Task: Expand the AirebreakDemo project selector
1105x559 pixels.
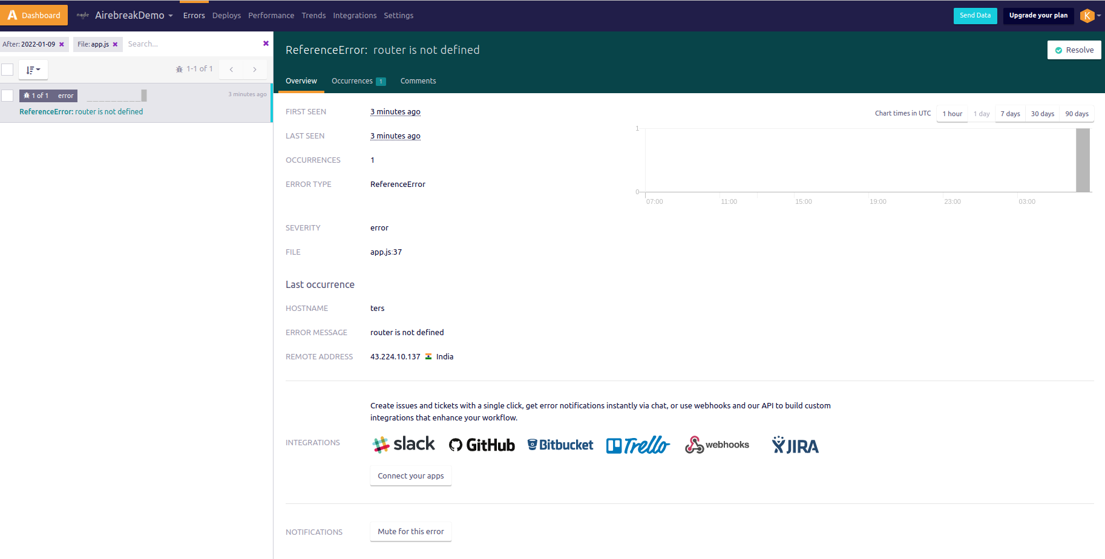Action: pos(133,15)
